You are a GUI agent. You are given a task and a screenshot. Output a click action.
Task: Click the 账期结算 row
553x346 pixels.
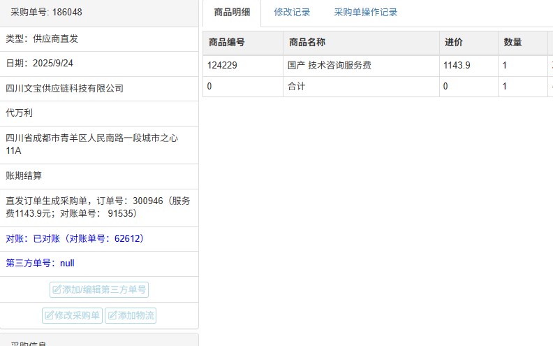[24, 176]
